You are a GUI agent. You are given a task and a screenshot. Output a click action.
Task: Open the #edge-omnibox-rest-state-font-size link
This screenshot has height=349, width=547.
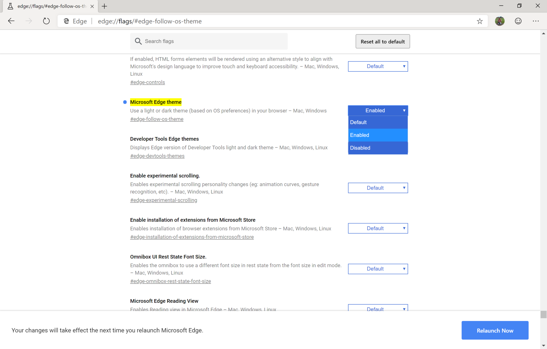tap(171, 281)
